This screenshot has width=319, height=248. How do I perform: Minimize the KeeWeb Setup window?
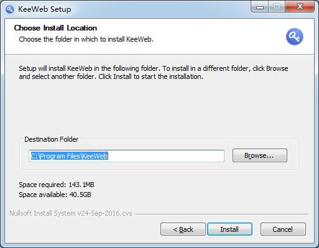click(x=260, y=7)
